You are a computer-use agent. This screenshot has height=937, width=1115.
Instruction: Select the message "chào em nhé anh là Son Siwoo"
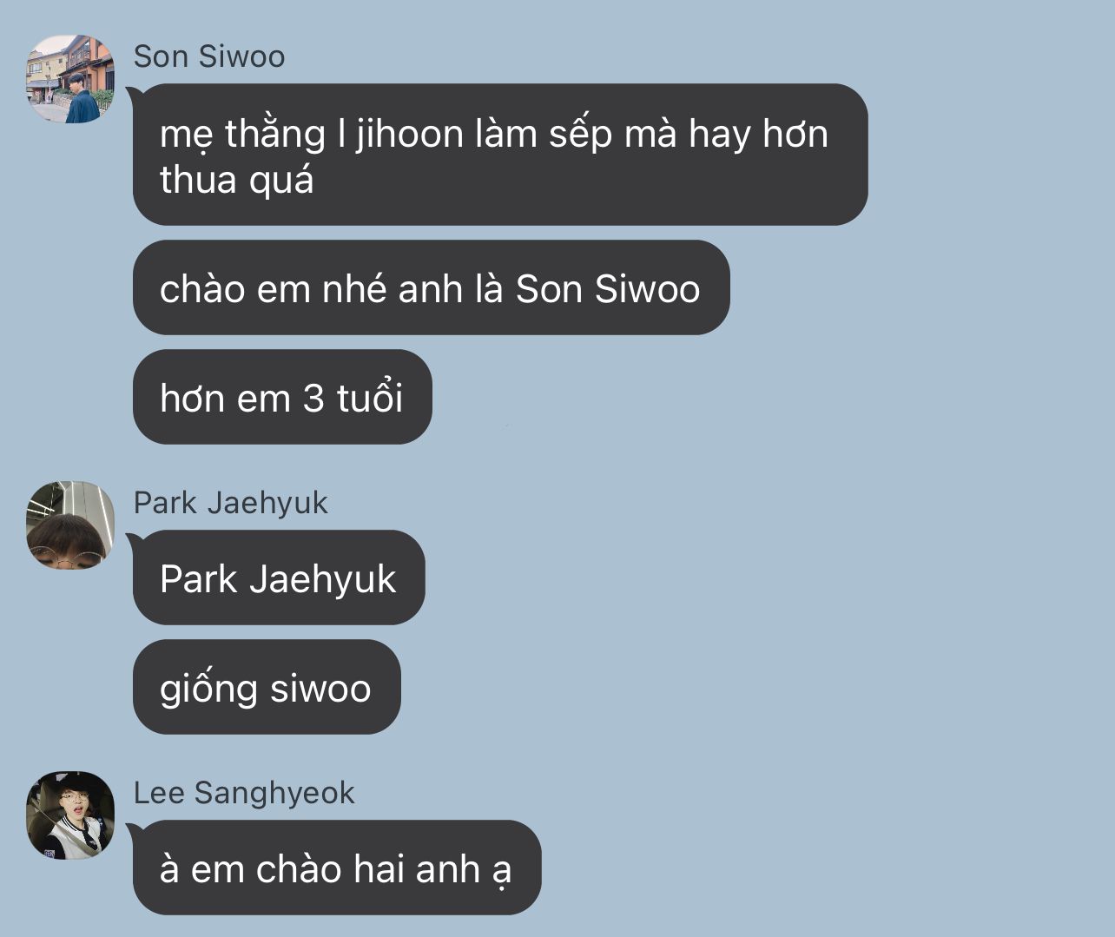432,287
